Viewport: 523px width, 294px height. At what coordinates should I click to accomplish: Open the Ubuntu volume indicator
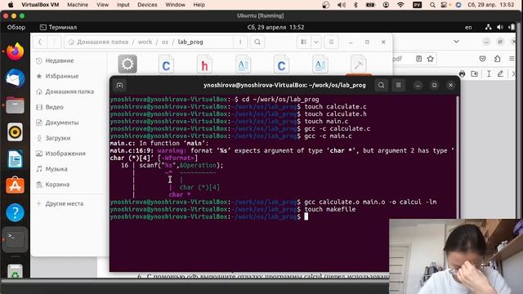click(x=499, y=27)
